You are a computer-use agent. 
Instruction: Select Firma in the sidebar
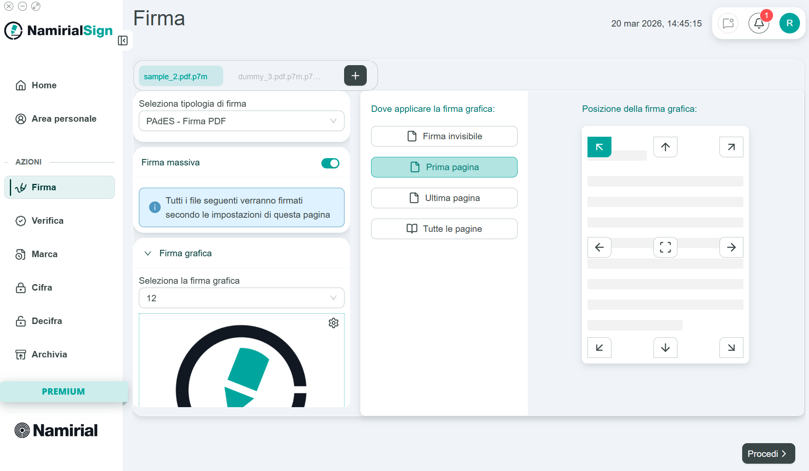60,187
